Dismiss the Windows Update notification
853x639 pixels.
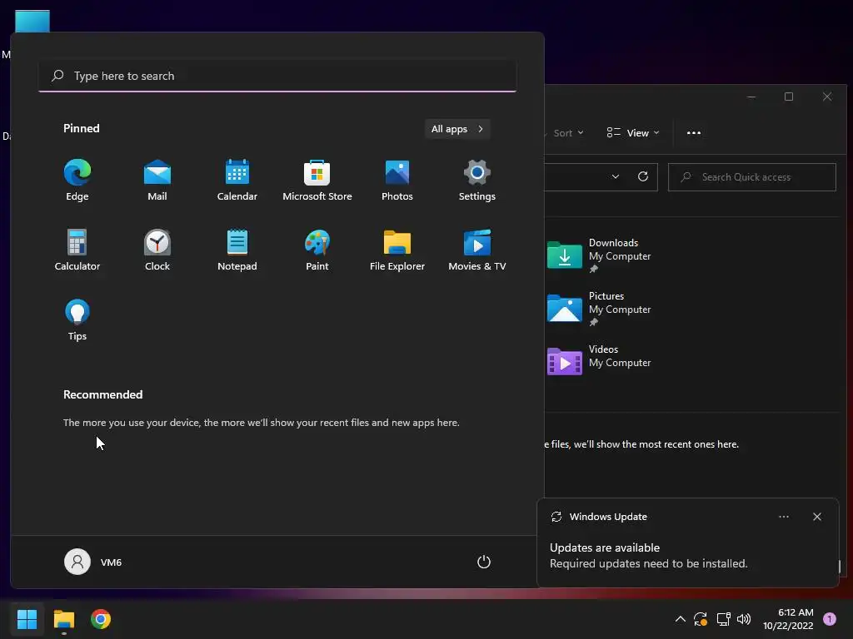pyautogui.click(x=817, y=517)
